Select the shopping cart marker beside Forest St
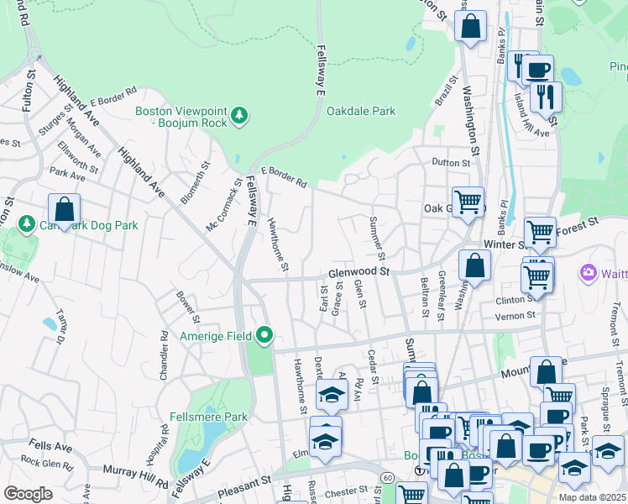628x504 pixels. [x=540, y=234]
